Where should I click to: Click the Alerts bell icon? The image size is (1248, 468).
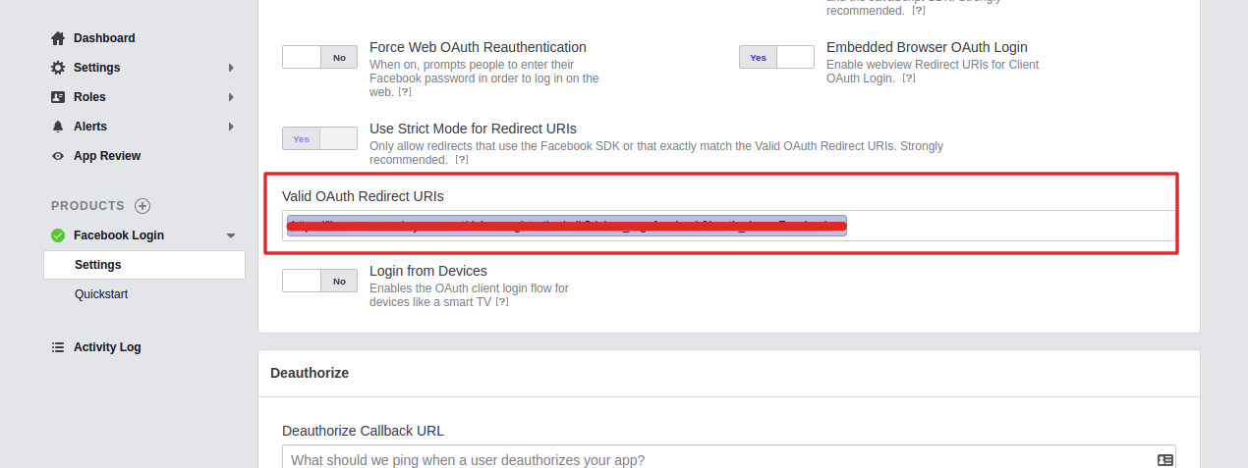coord(58,127)
